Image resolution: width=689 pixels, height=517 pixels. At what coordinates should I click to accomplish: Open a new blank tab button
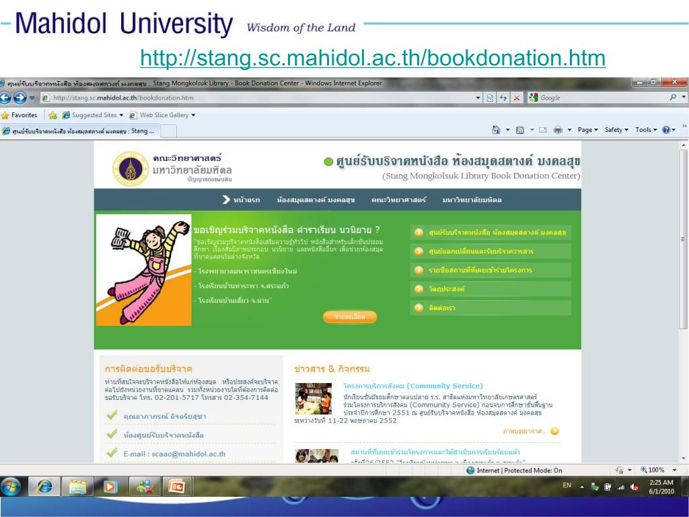coord(169,131)
